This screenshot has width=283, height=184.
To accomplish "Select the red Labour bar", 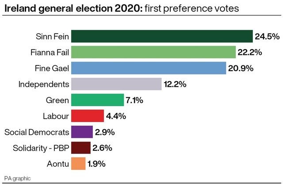I will (x=88, y=116).
